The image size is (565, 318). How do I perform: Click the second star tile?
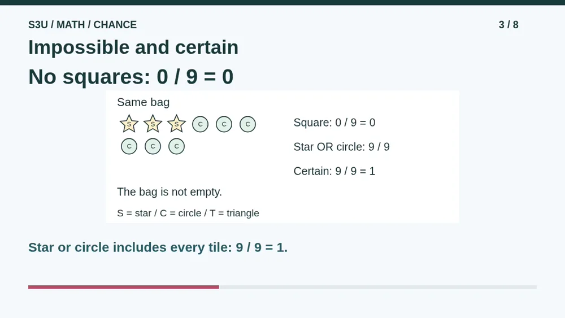[153, 124]
